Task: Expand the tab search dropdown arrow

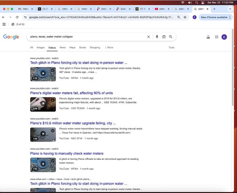Action: 230,9
